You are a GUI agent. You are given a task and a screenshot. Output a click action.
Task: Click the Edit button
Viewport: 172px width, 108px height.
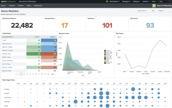pos(153,11)
